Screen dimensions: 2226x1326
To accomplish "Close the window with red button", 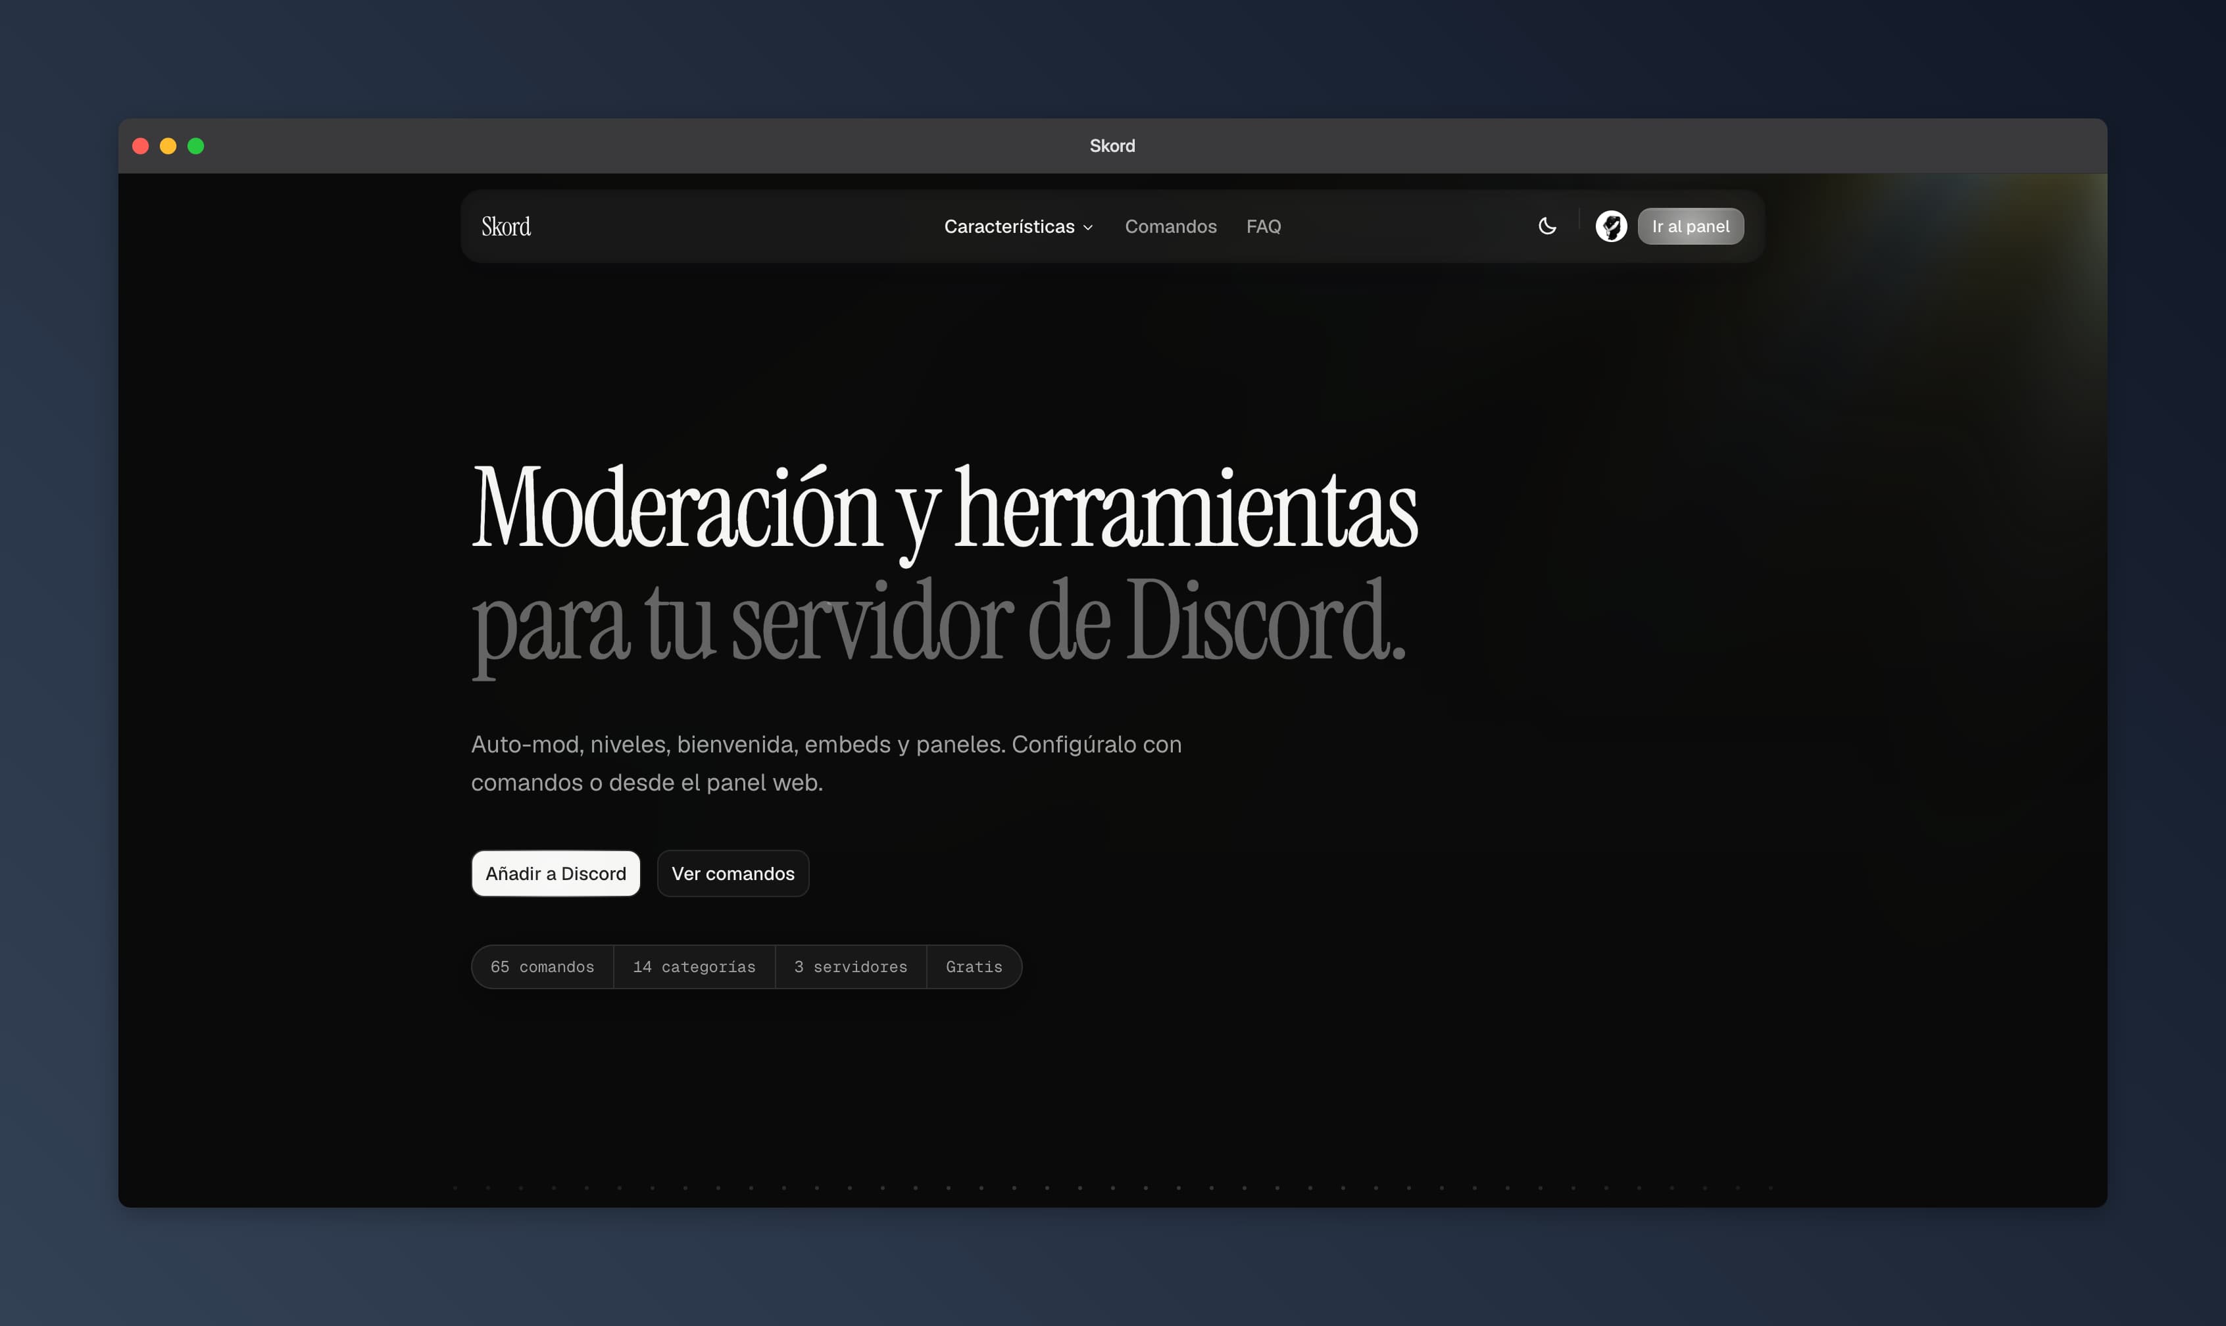I will (x=140, y=145).
